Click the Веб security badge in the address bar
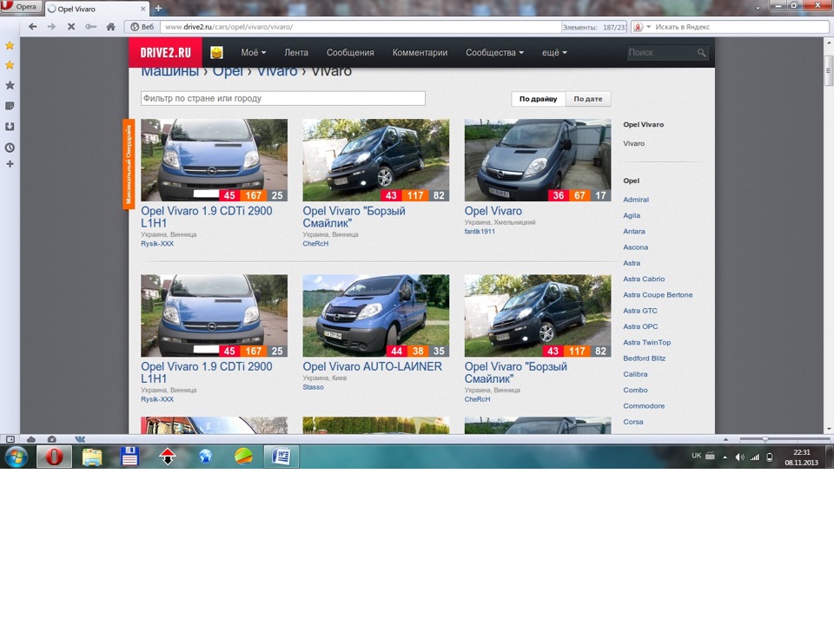The height and width of the screenshot is (625, 834). click(x=142, y=27)
